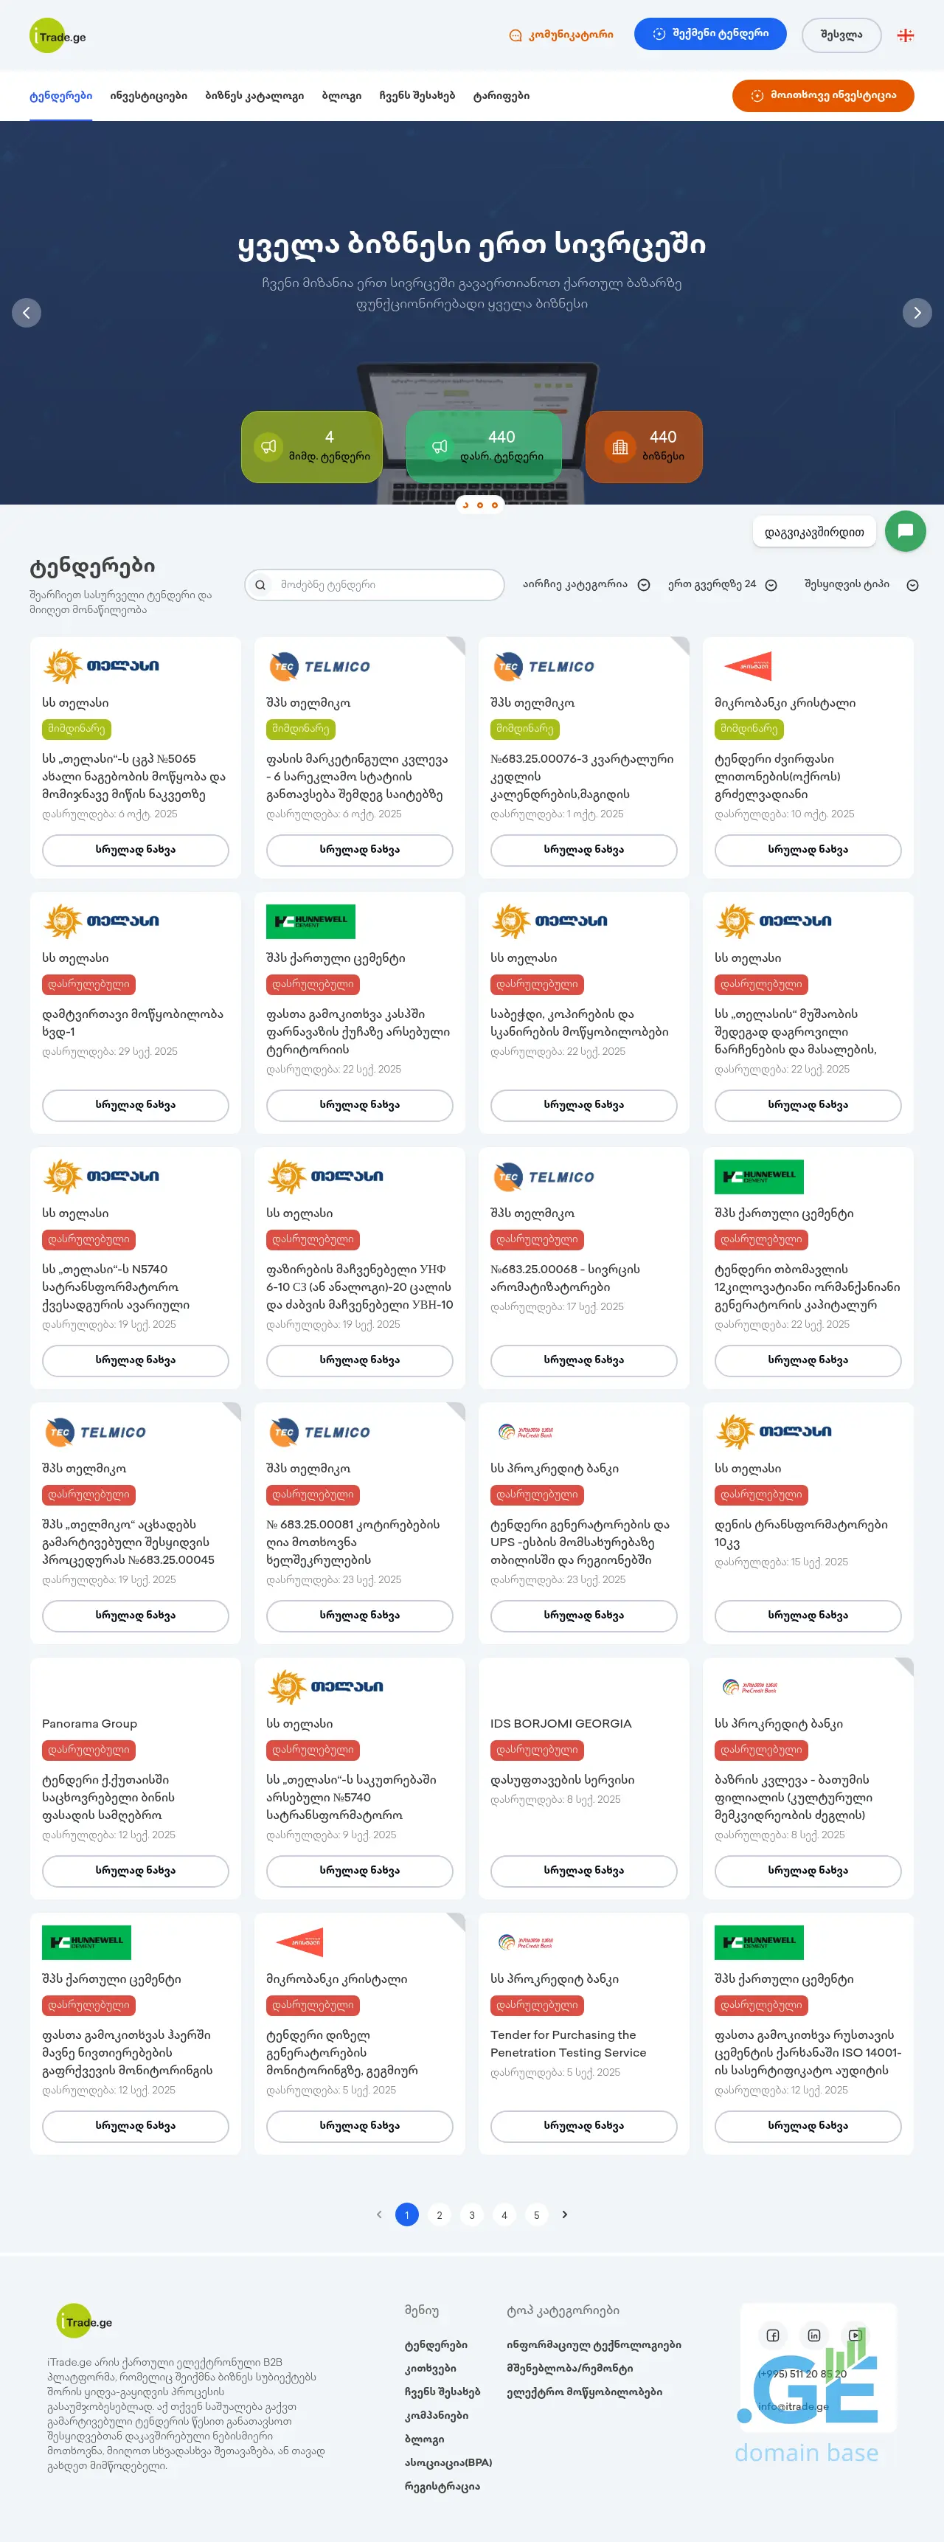Screen dimensions: 944x2542
Task: Open the green chat bubble icon
Action: pos(904,531)
